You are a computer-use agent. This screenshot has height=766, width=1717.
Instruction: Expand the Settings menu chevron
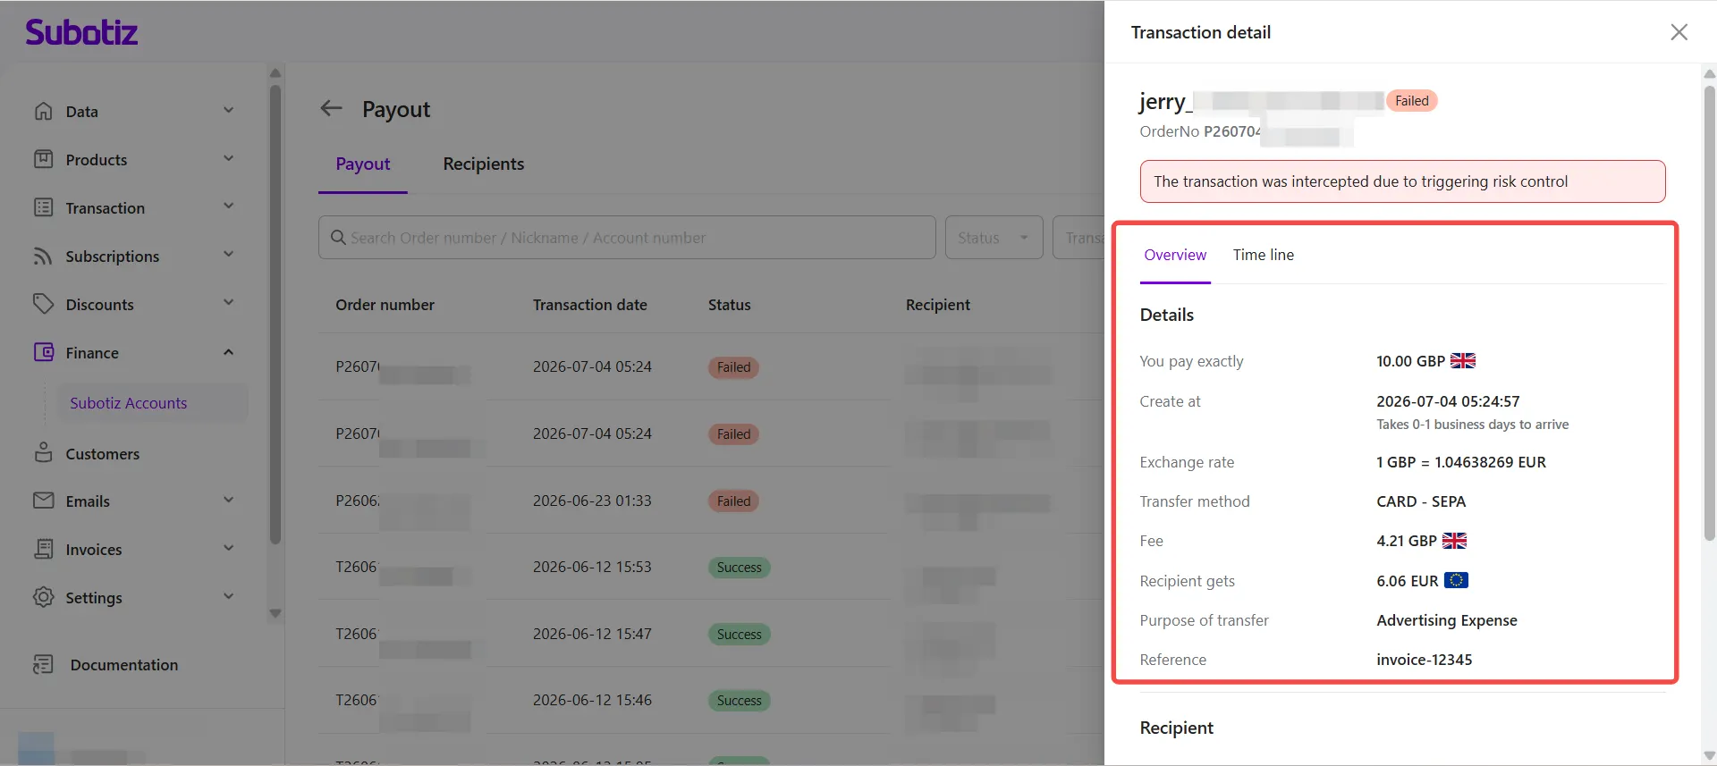[x=228, y=597]
